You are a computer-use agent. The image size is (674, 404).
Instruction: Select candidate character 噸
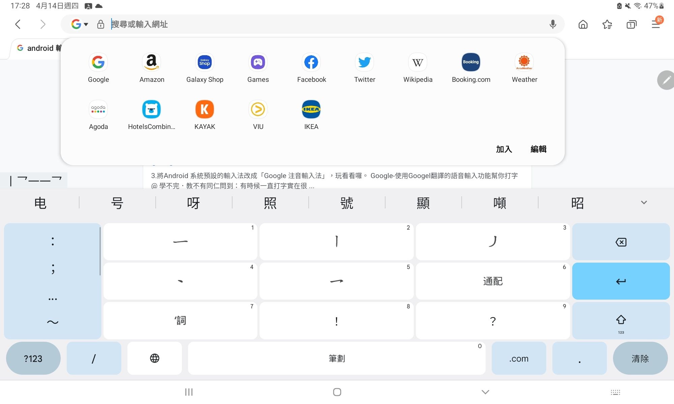point(499,203)
